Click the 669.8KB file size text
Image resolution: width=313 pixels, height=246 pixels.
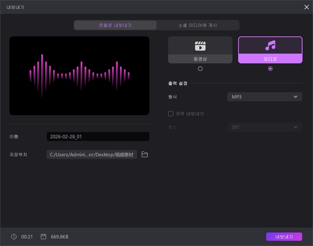click(x=59, y=237)
